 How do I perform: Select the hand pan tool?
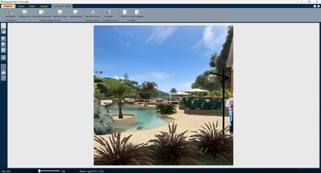pyautogui.click(x=4, y=31)
